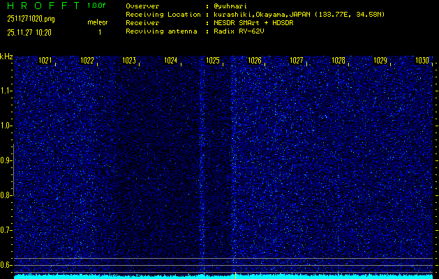Image resolution: width=439 pixels, height=279 pixels.
Task: Click the Recviving antenna label
Action: click(x=161, y=31)
